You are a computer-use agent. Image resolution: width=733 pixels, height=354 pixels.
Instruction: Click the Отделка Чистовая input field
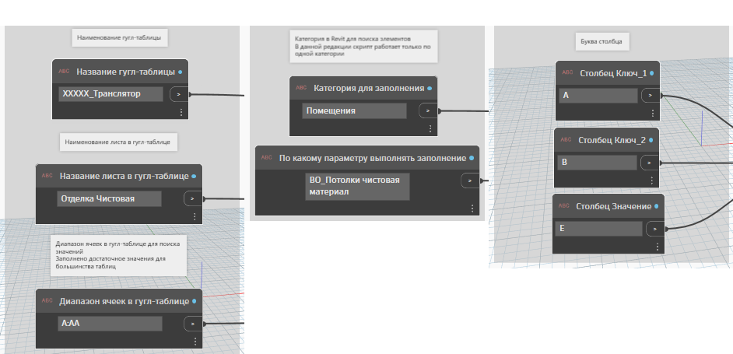tap(110, 198)
